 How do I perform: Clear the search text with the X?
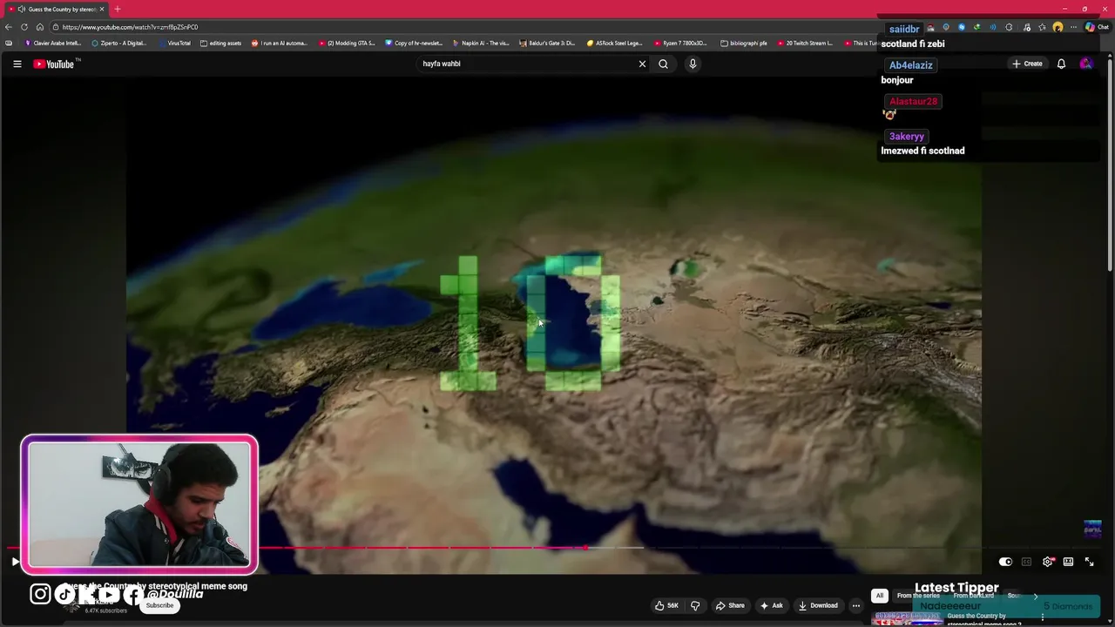(x=642, y=64)
